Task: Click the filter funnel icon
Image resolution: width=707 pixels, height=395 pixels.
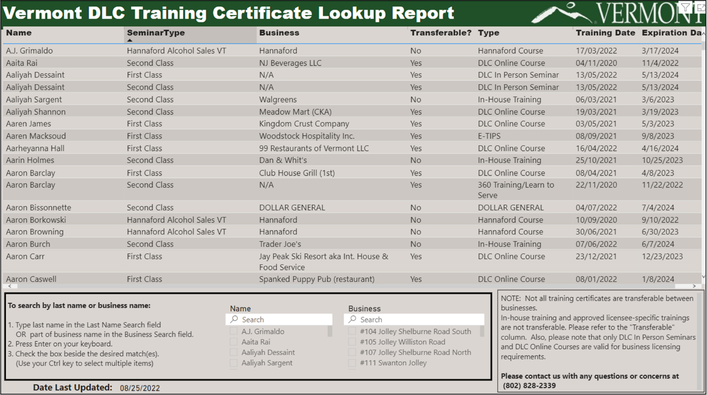Action: [x=685, y=7]
